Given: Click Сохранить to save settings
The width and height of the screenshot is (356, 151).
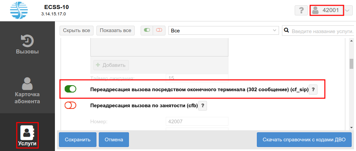Looking at the screenshot, I should tap(78, 140).
